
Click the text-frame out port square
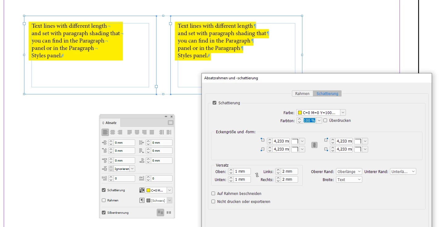coord(156,87)
